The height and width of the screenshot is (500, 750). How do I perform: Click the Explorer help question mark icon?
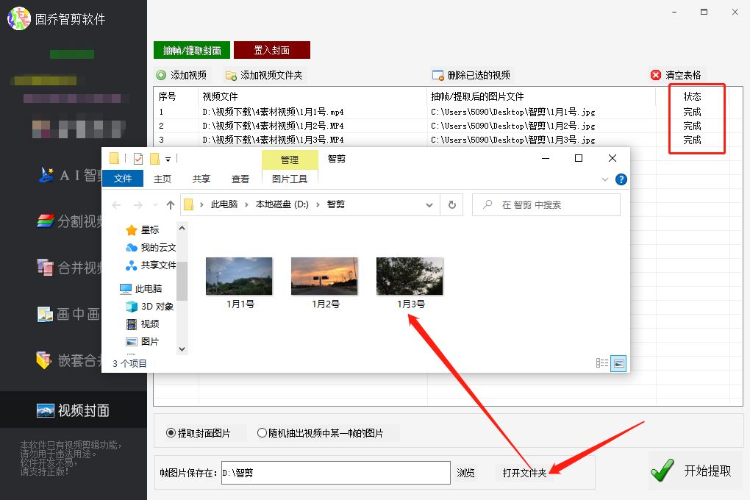[x=621, y=179]
